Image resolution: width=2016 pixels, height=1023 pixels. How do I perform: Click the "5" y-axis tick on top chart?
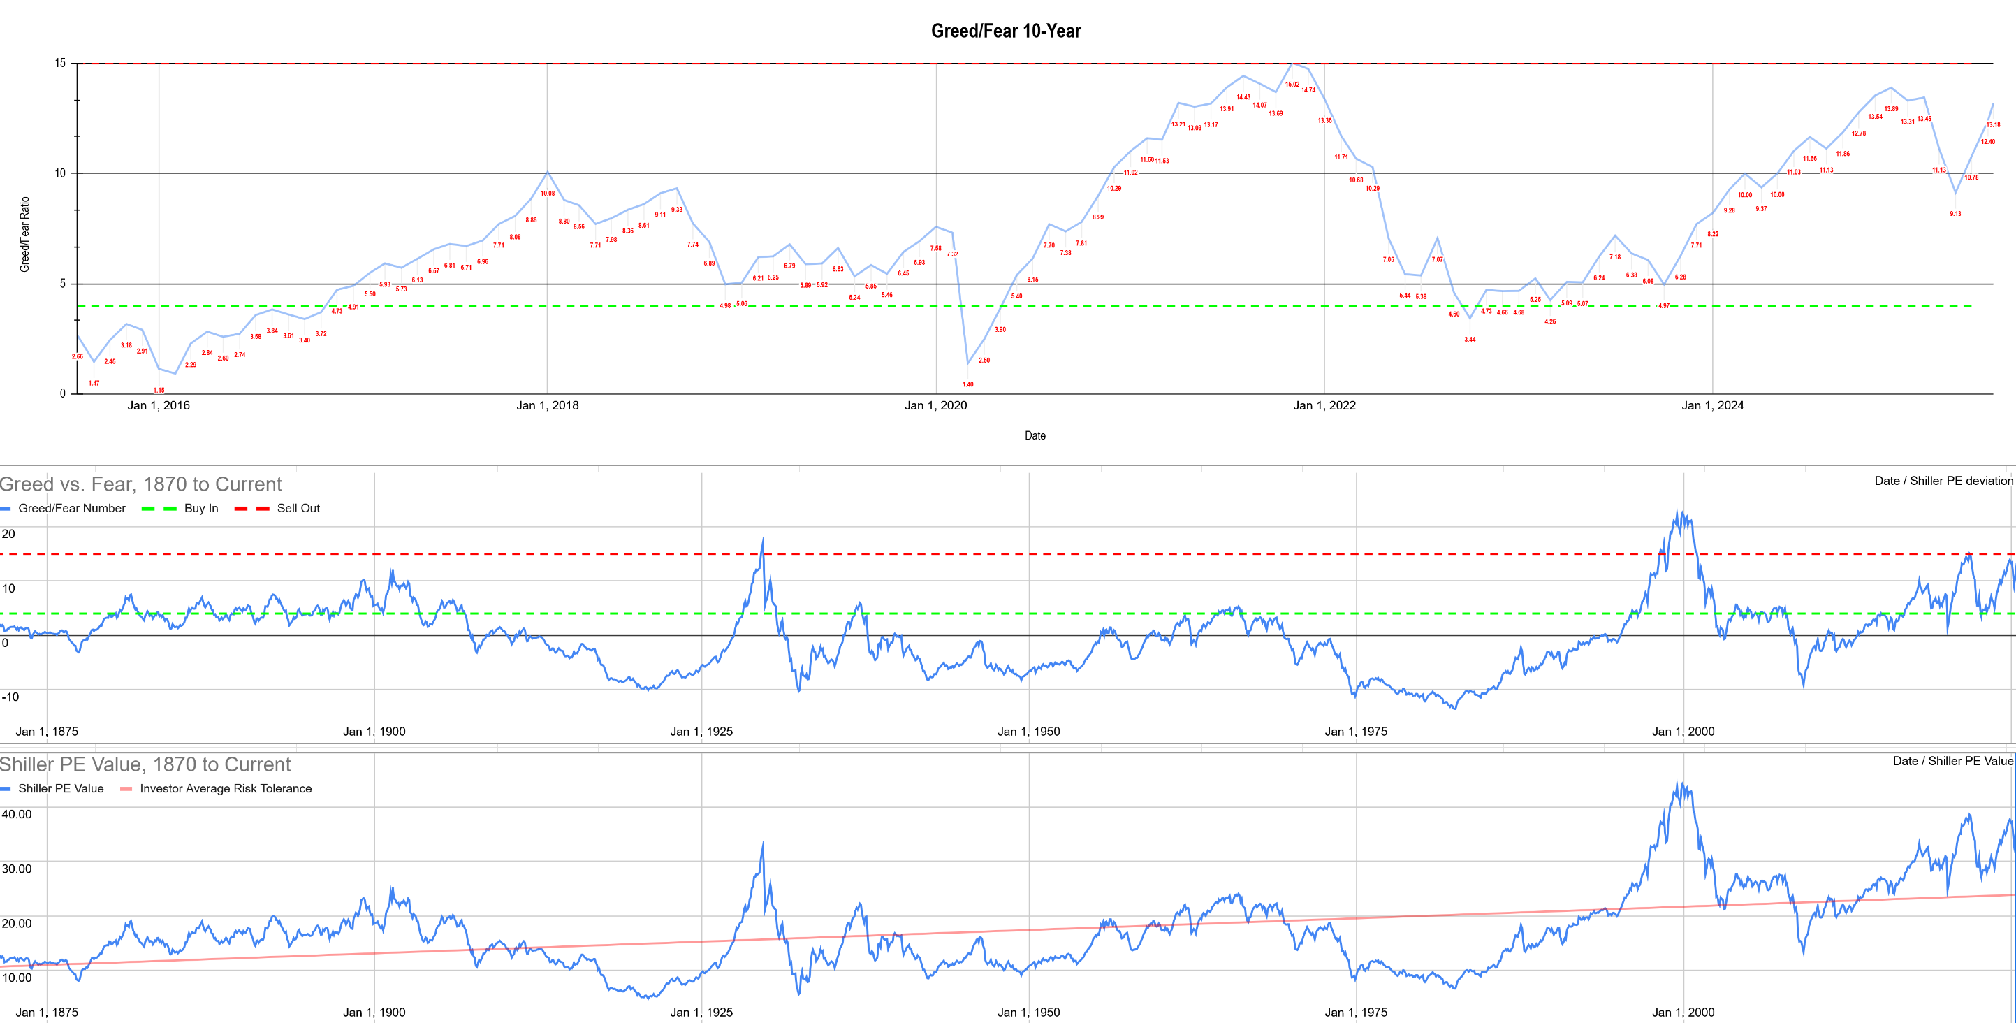tap(63, 283)
